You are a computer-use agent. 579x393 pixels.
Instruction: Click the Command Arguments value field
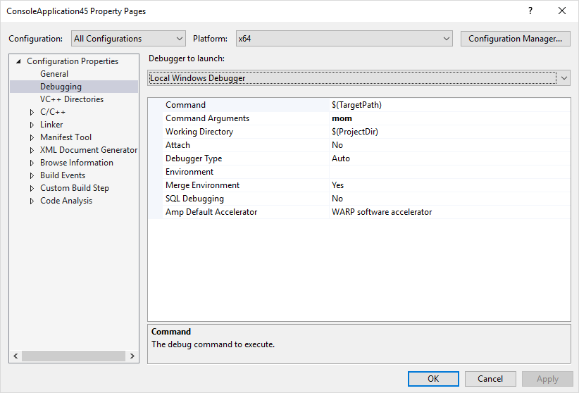[449, 118]
